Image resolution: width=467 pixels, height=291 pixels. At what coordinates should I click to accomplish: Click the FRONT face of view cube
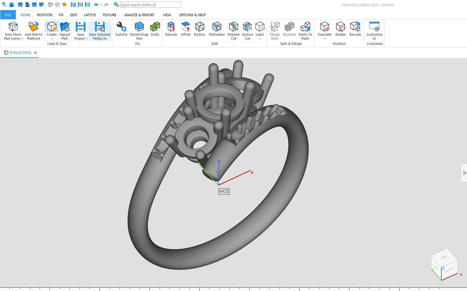[x=449, y=270]
